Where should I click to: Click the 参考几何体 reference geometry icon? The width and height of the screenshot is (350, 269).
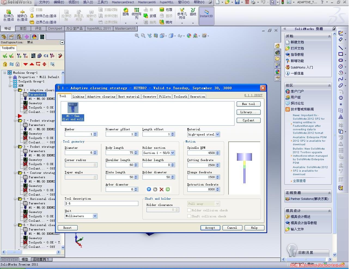(182, 13)
